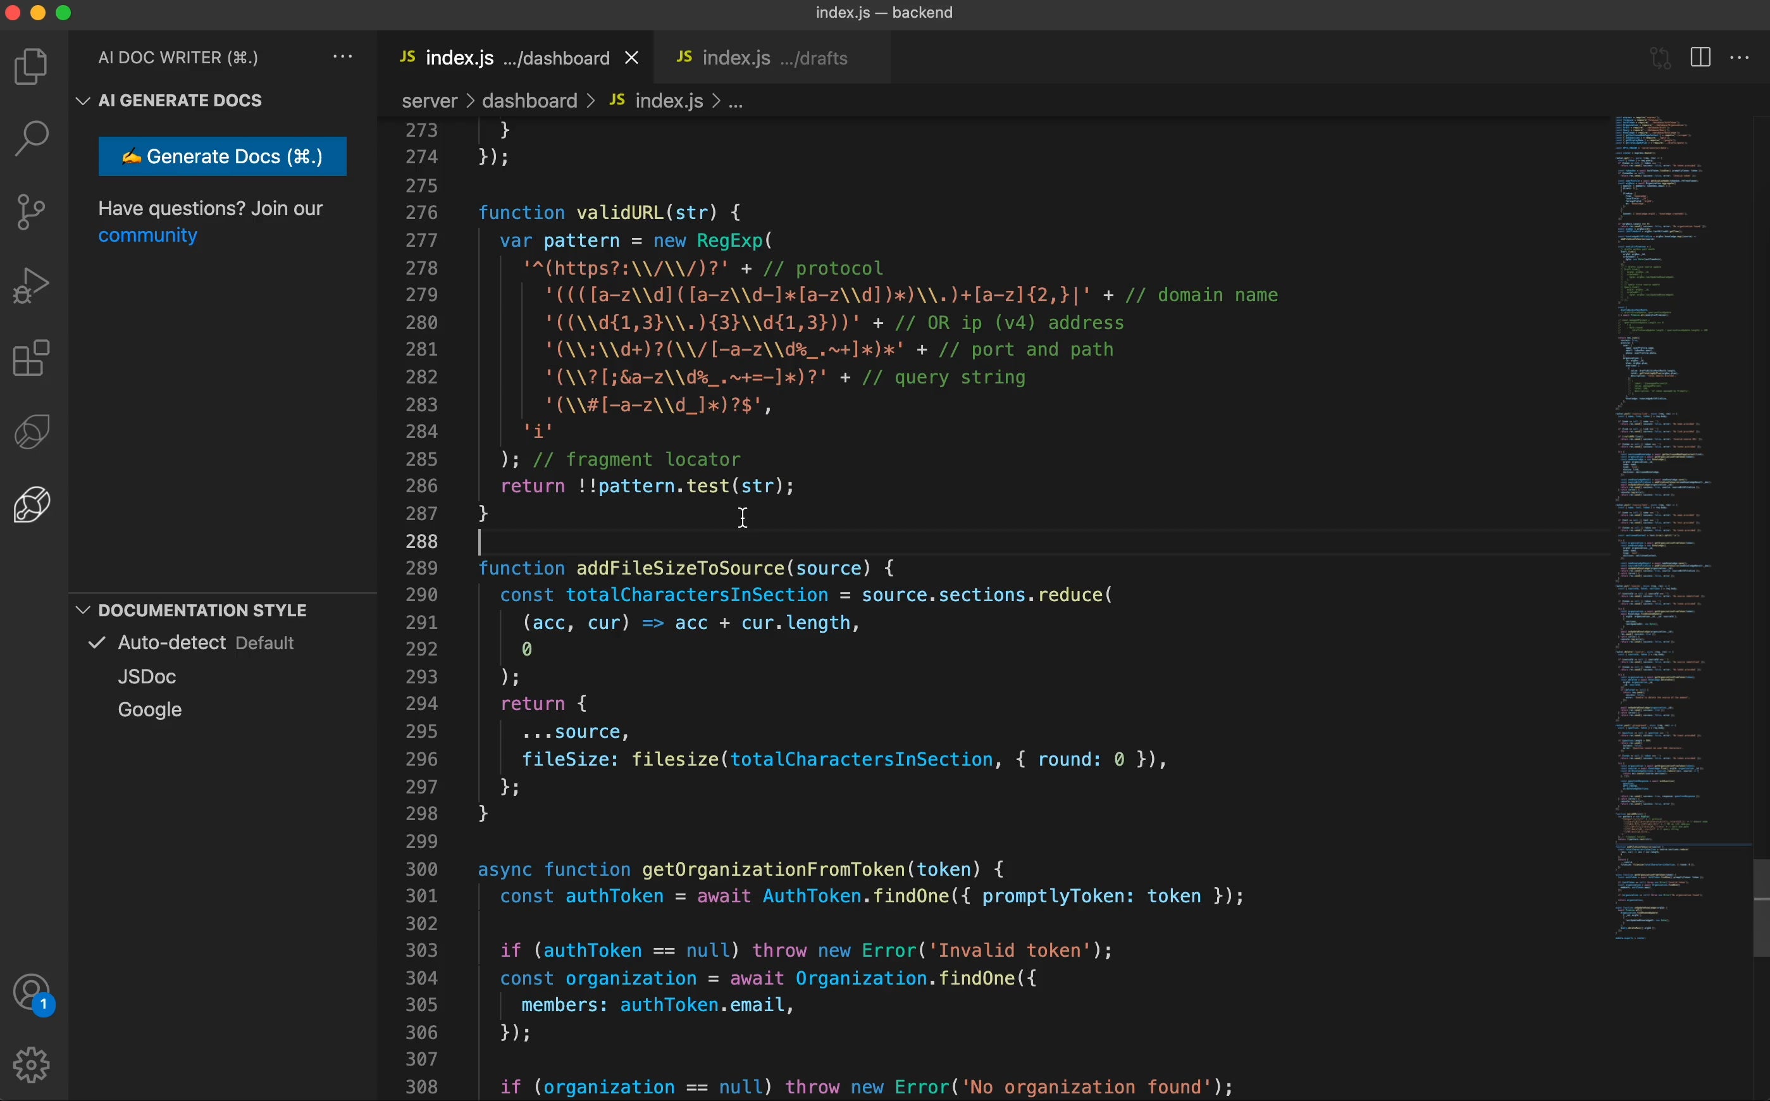Collapse the Documentation Style section
The height and width of the screenshot is (1101, 1770).
[83, 610]
